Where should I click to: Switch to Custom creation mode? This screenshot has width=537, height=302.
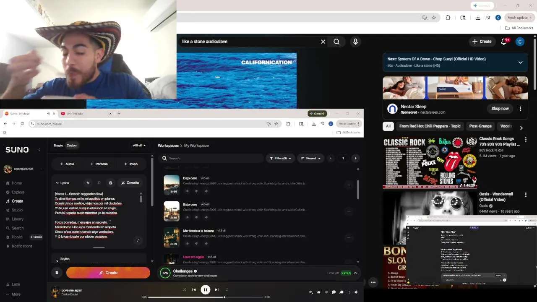(x=72, y=146)
